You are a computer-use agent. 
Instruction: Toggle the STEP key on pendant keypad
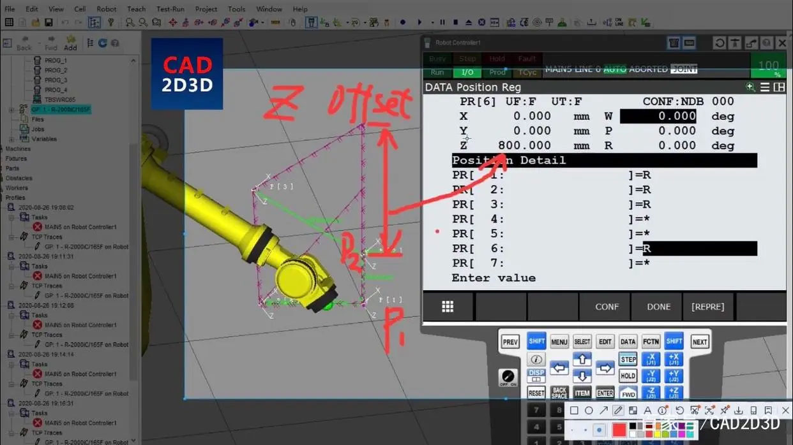(x=628, y=360)
